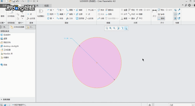This screenshot has height=106, width=195.
Task: Click 分割 (Divide) tool
Action: tap(101, 18)
